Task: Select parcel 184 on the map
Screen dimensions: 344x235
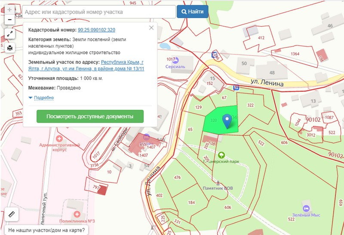Action: tap(191, 202)
